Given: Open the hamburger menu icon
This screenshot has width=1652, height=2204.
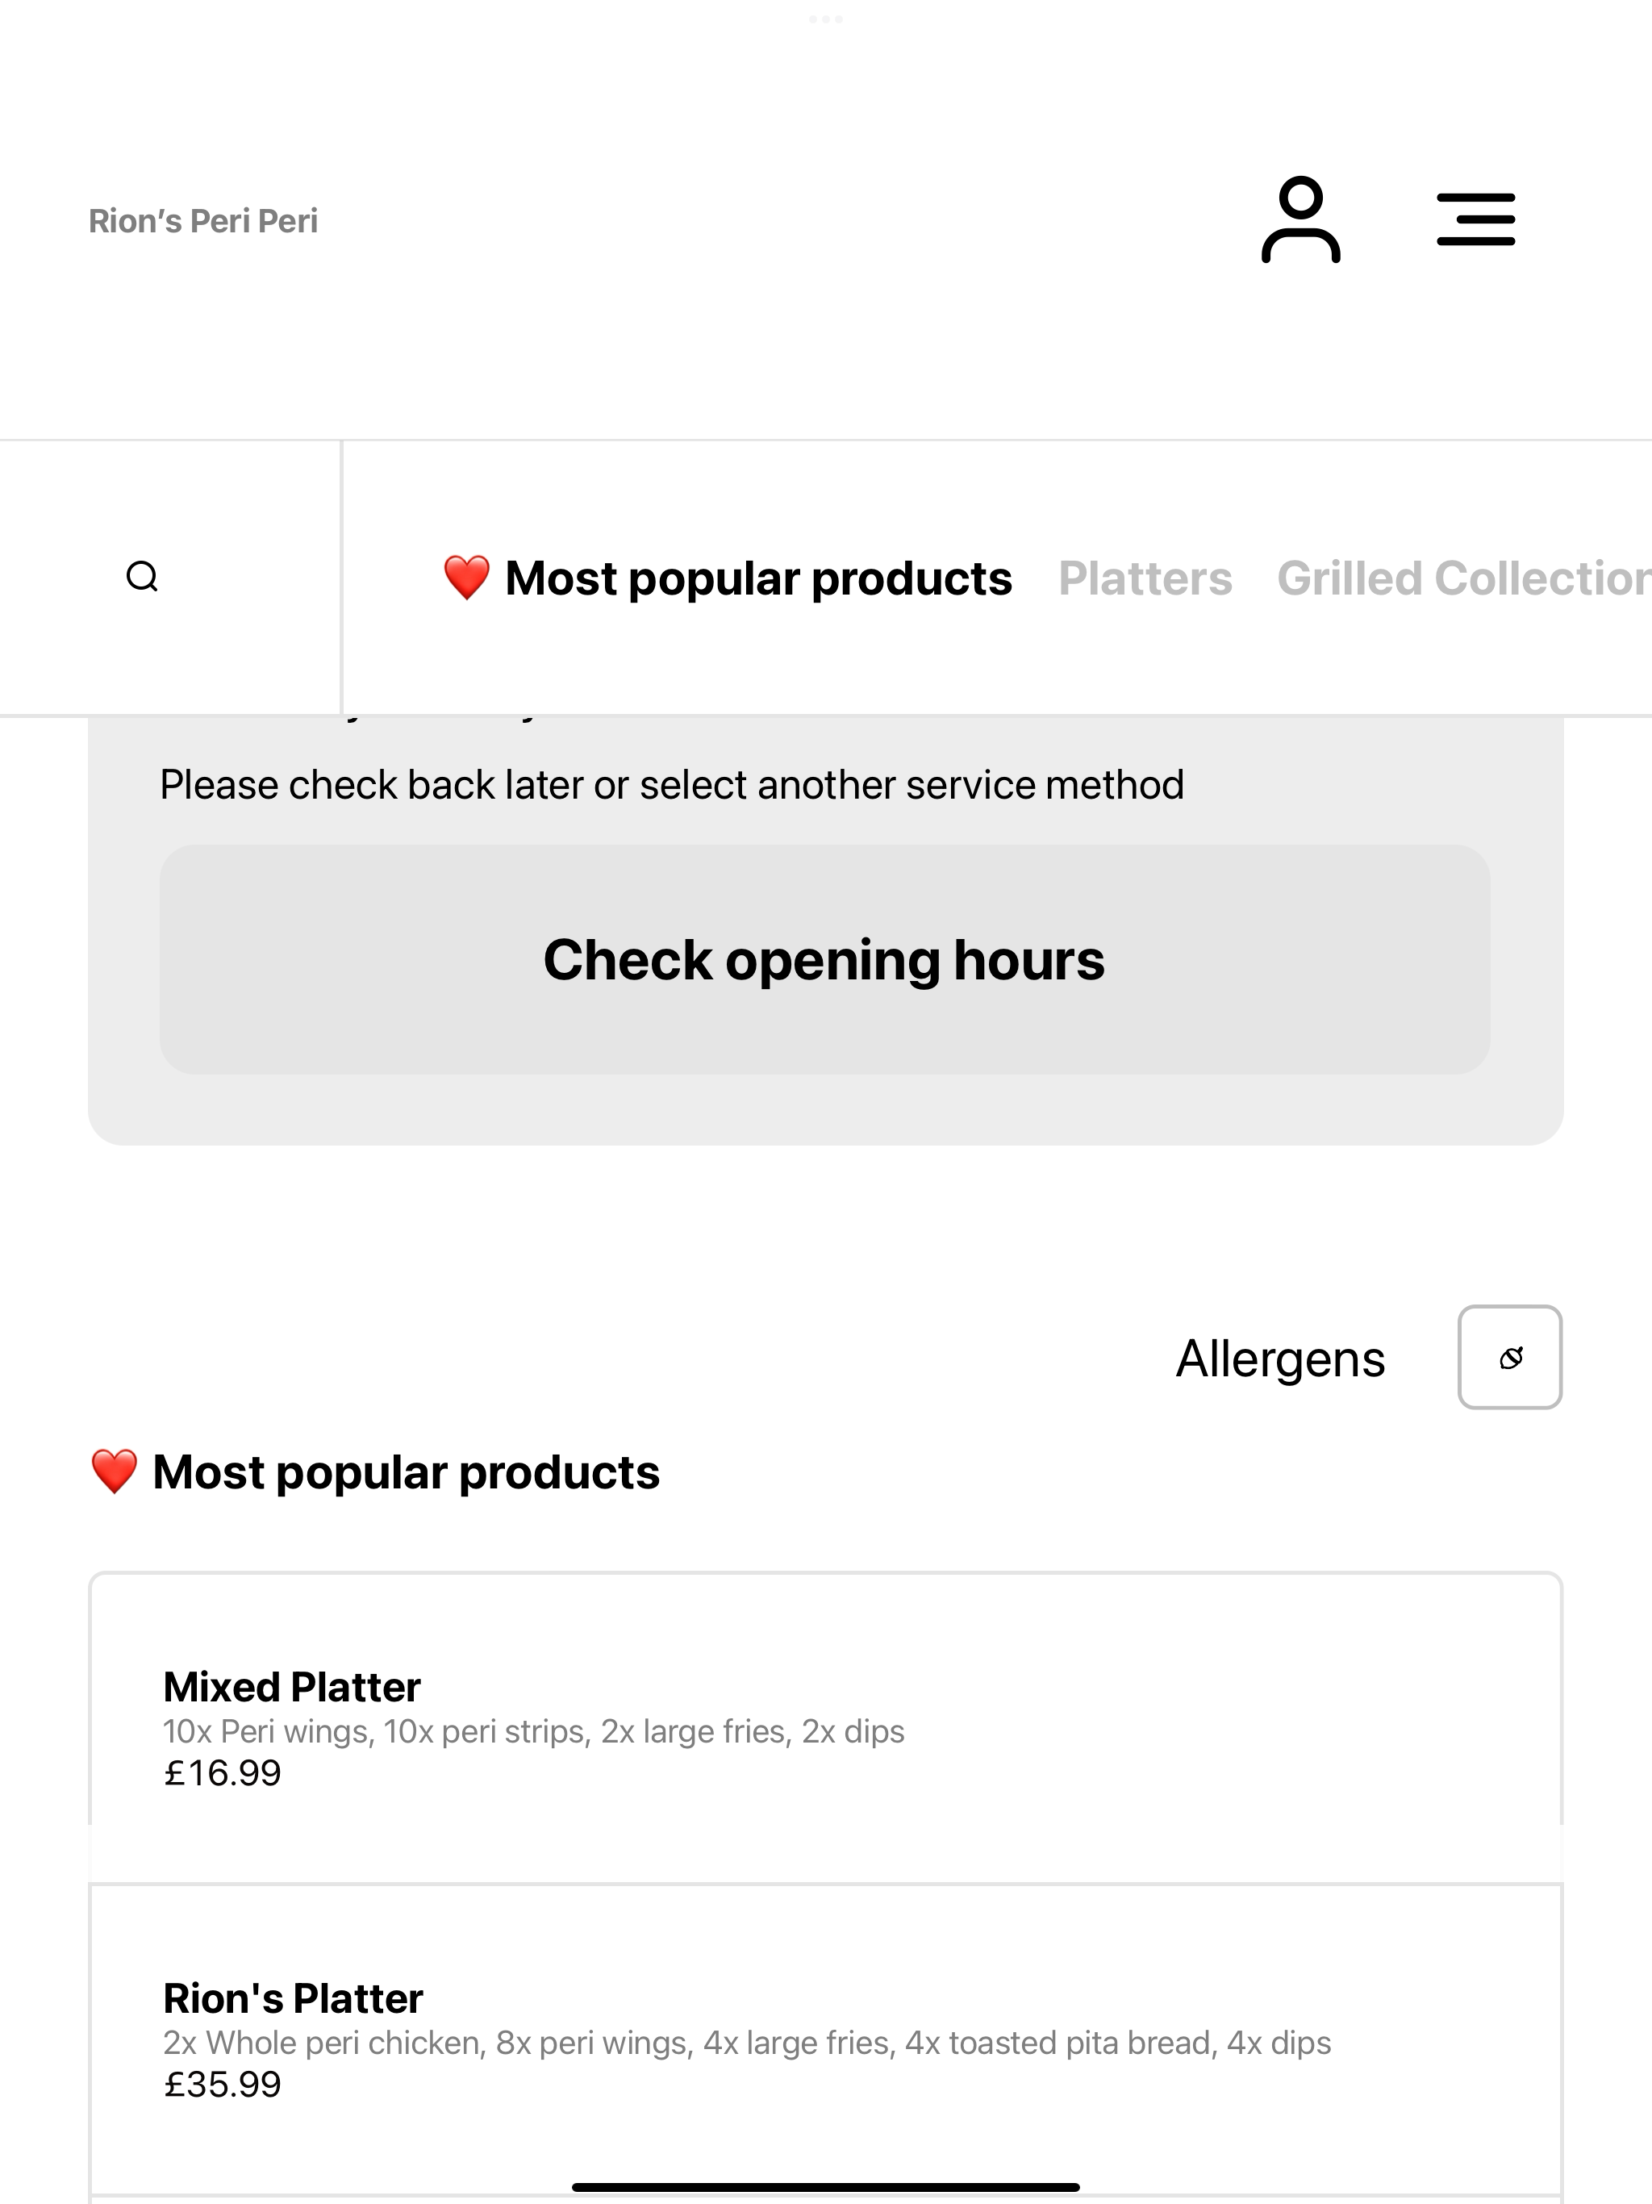Looking at the screenshot, I should pyautogui.click(x=1475, y=219).
